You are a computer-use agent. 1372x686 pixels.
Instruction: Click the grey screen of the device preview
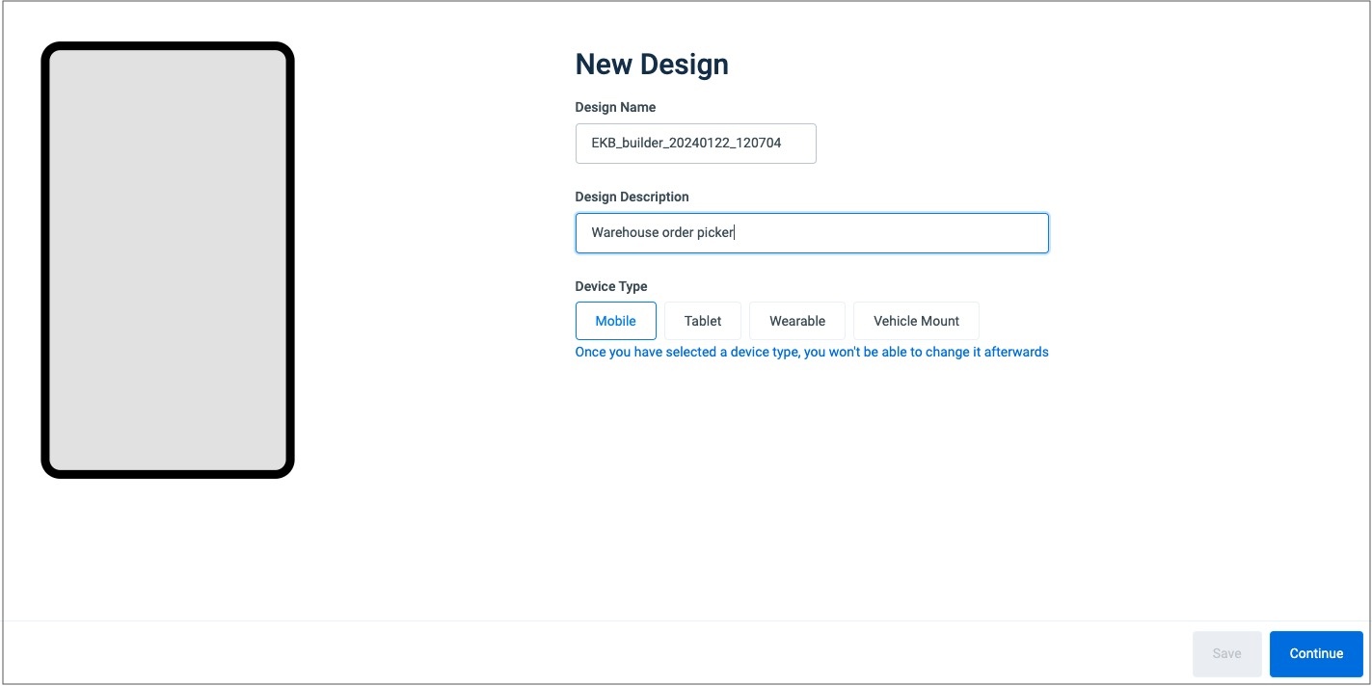pos(167,260)
